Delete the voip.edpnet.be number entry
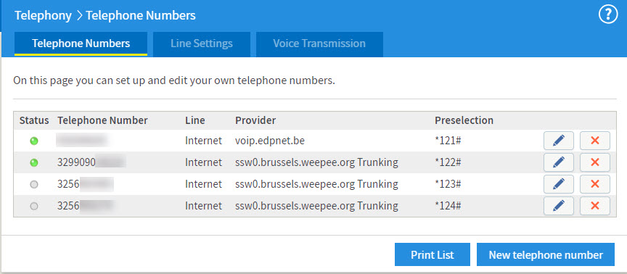 (x=595, y=141)
